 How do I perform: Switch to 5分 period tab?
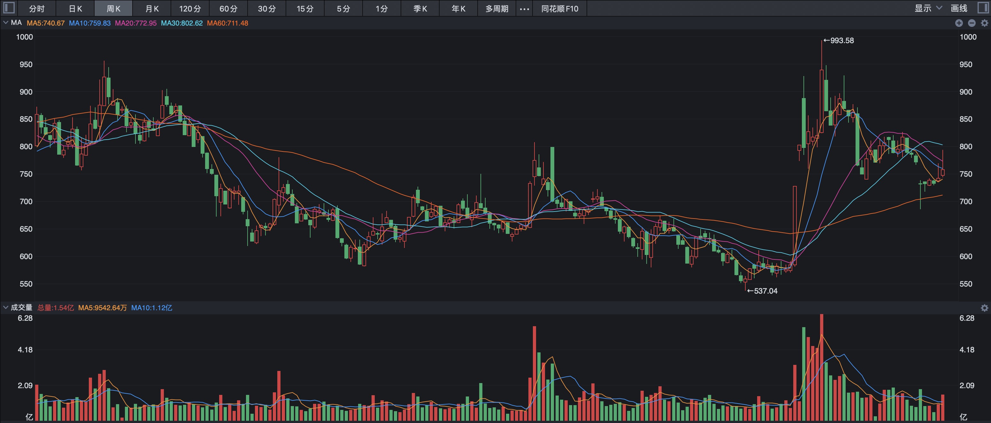[x=343, y=9]
